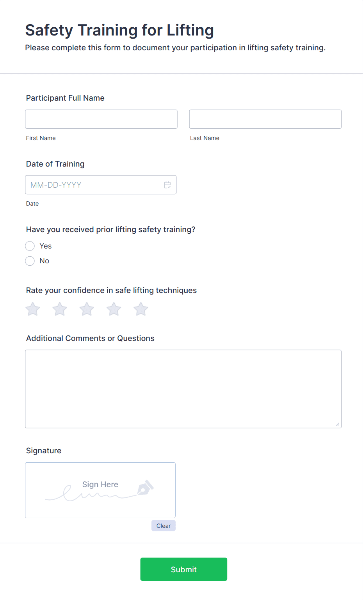Click the First Name input field
This screenshot has width=363, height=600.
pyautogui.click(x=101, y=119)
